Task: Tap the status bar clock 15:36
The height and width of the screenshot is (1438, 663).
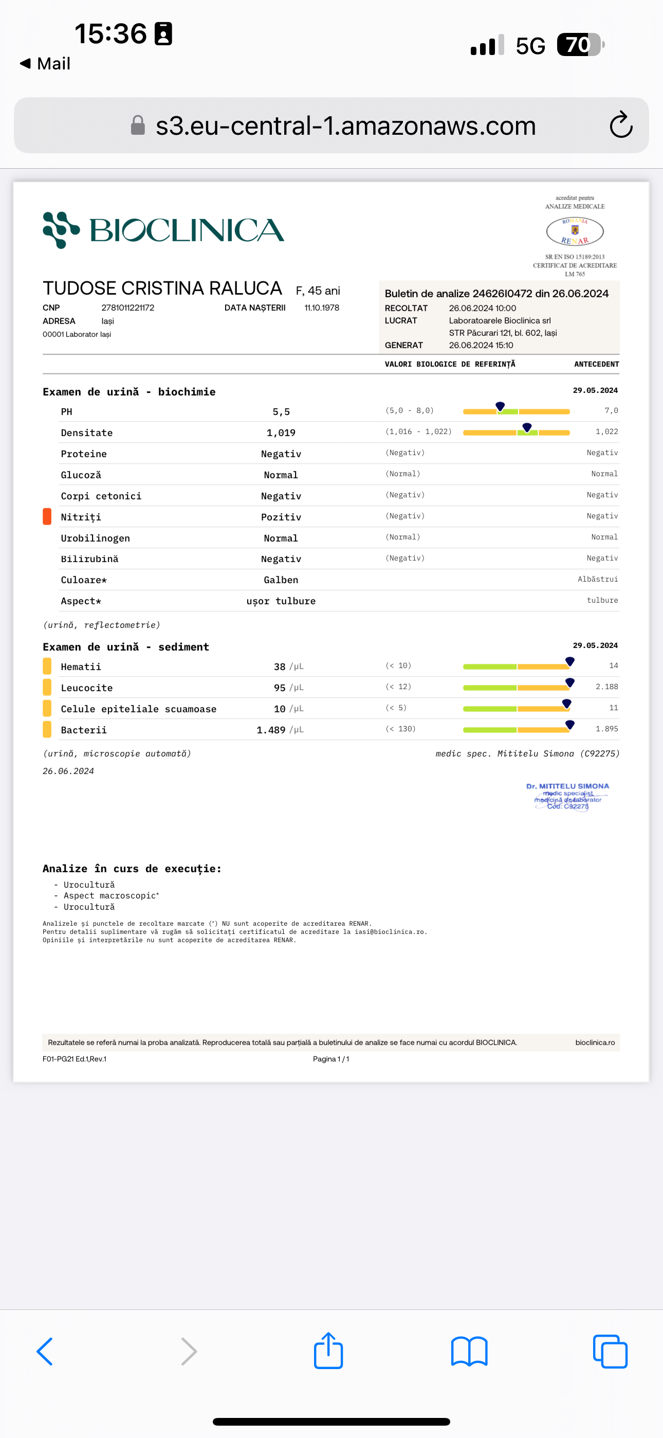Action: tap(110, 33)
